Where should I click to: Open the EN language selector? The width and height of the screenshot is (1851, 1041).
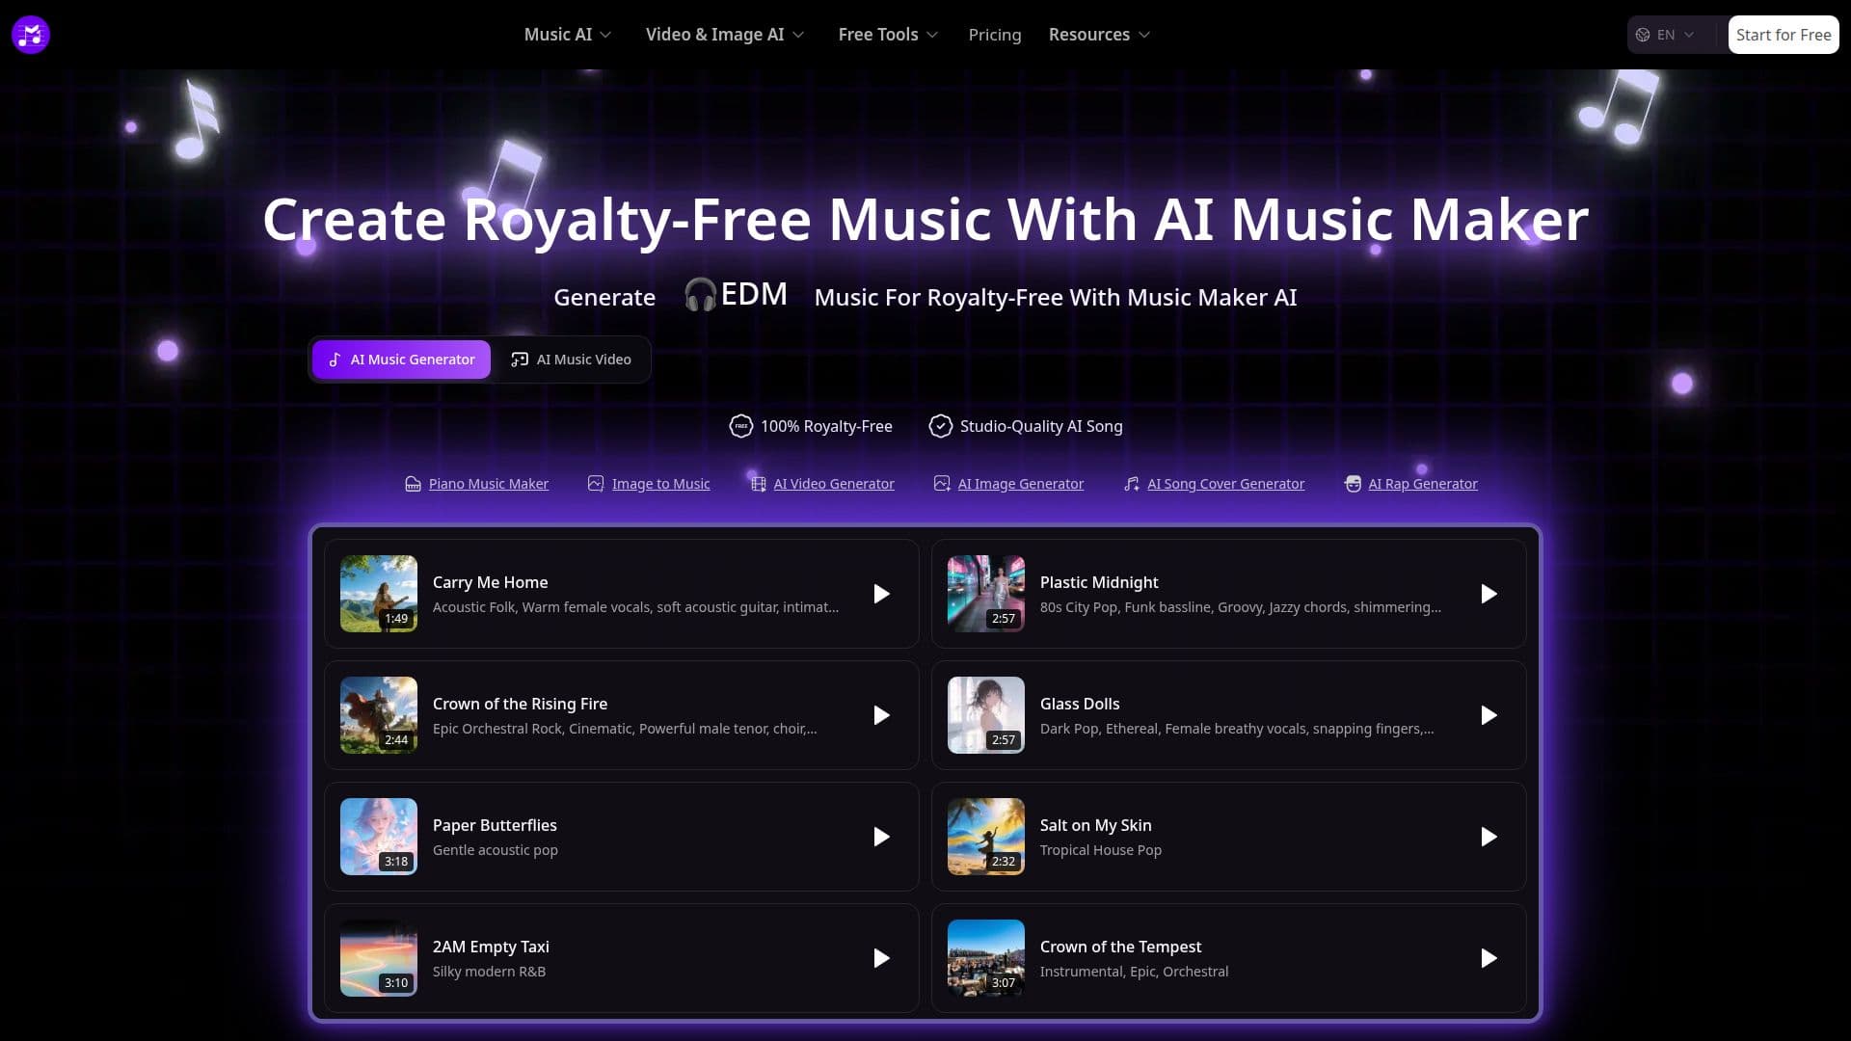click(1665, 35)
